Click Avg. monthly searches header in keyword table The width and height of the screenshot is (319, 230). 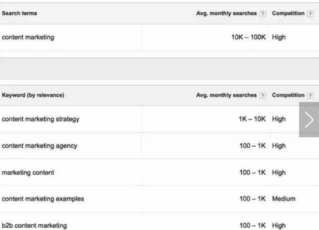(226, 95)
